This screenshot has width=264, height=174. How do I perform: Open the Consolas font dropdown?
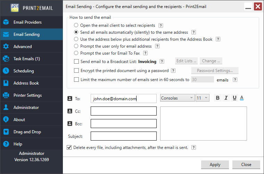click(177, 98)
